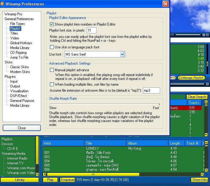Click the unknown file extension field

[x=151, y=90]
